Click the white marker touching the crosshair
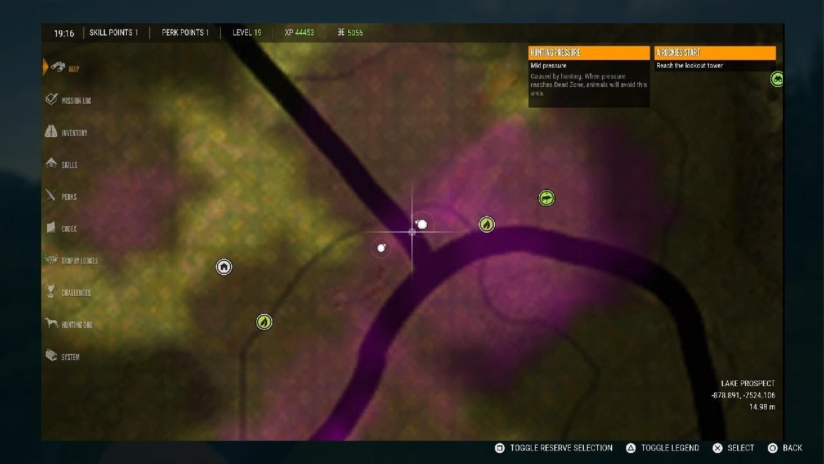This screenshot has width=824, height=464. [422, 224]
